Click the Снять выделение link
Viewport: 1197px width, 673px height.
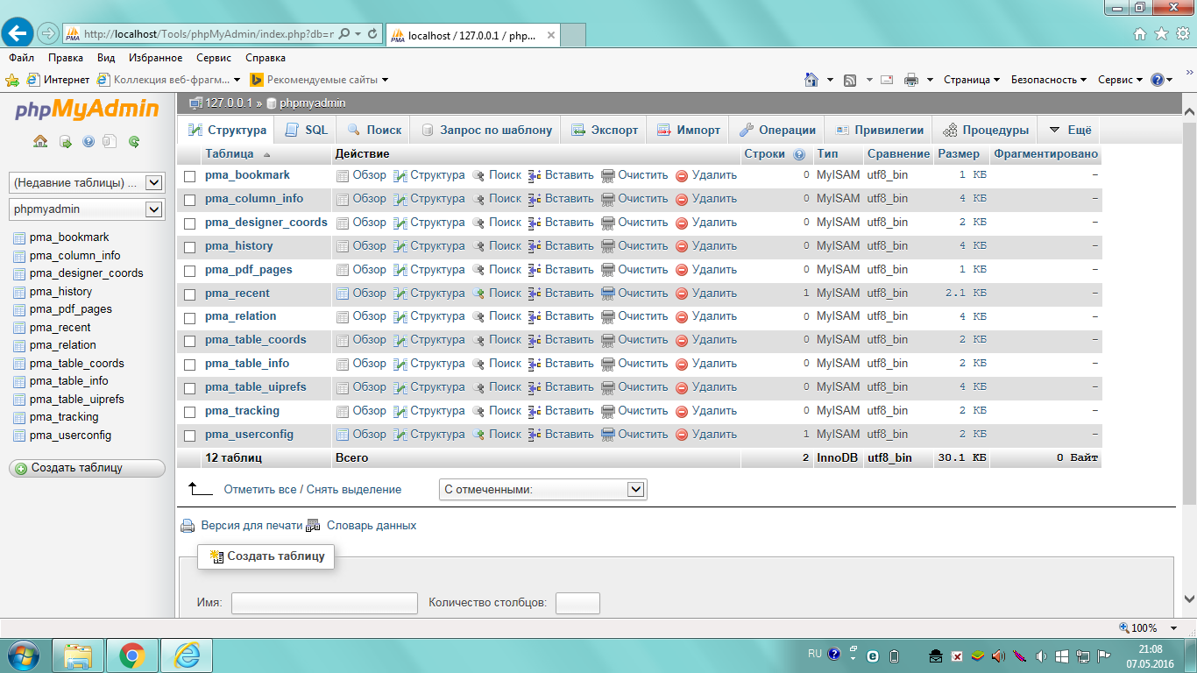point(354,490)
